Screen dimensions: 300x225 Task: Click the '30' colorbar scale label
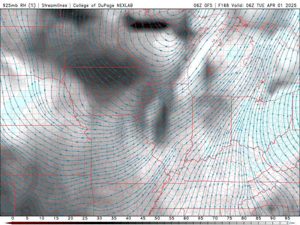coord(99,218)
